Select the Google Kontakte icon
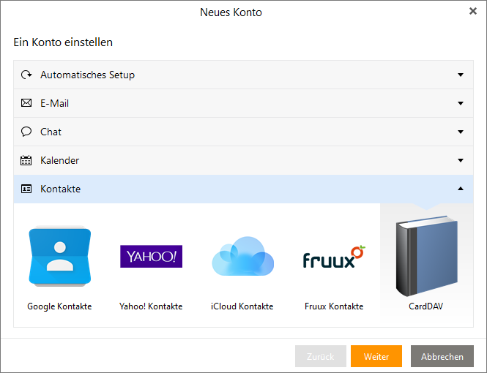The width and height of the screenshot is (487, 373). coord(59,257)
